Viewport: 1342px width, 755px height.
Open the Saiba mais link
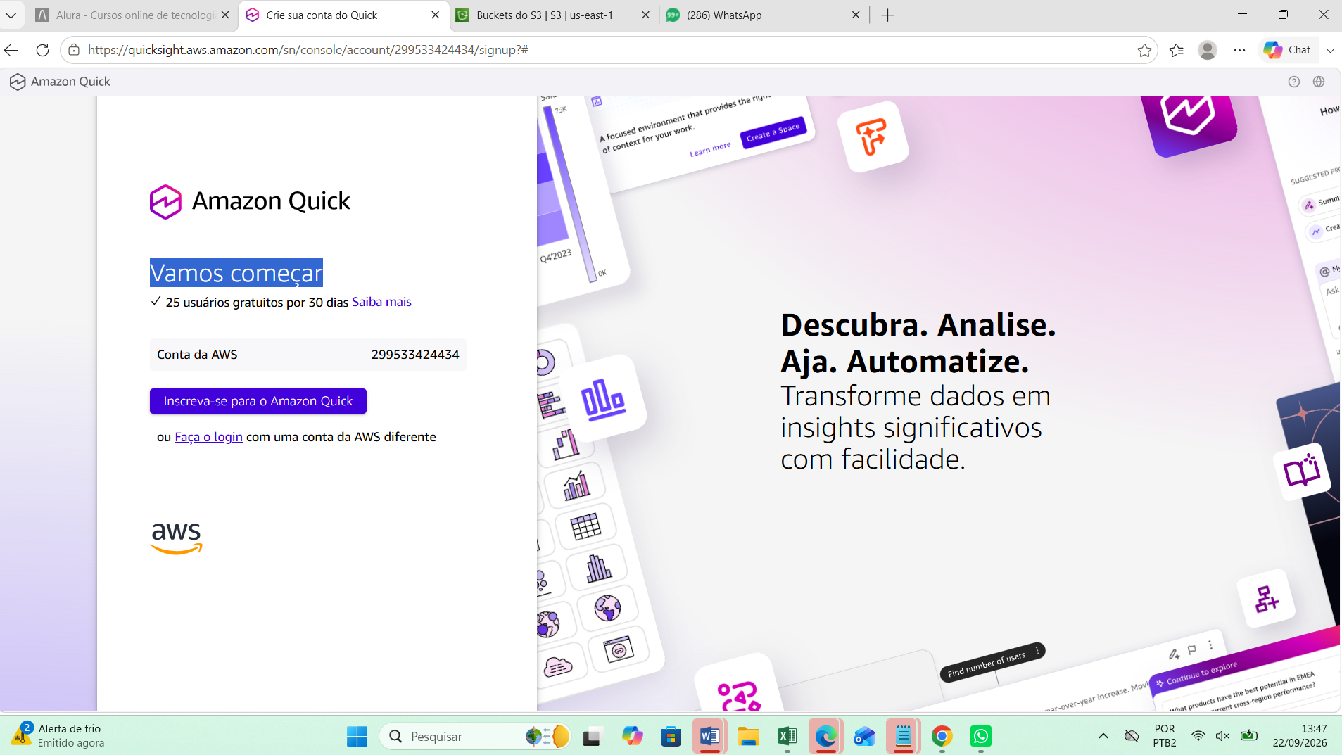click(x=381, y=302)
